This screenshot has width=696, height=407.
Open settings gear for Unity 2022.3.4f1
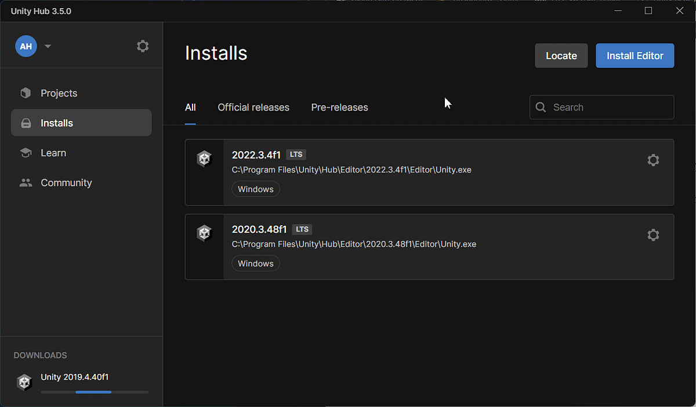coord(653,160)
